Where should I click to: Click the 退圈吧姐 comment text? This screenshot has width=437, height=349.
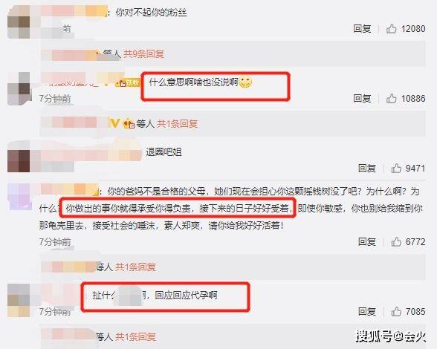pyautogui.click(x=164, y=152)
